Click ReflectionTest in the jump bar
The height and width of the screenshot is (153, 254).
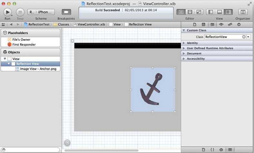tap(37, 24)
